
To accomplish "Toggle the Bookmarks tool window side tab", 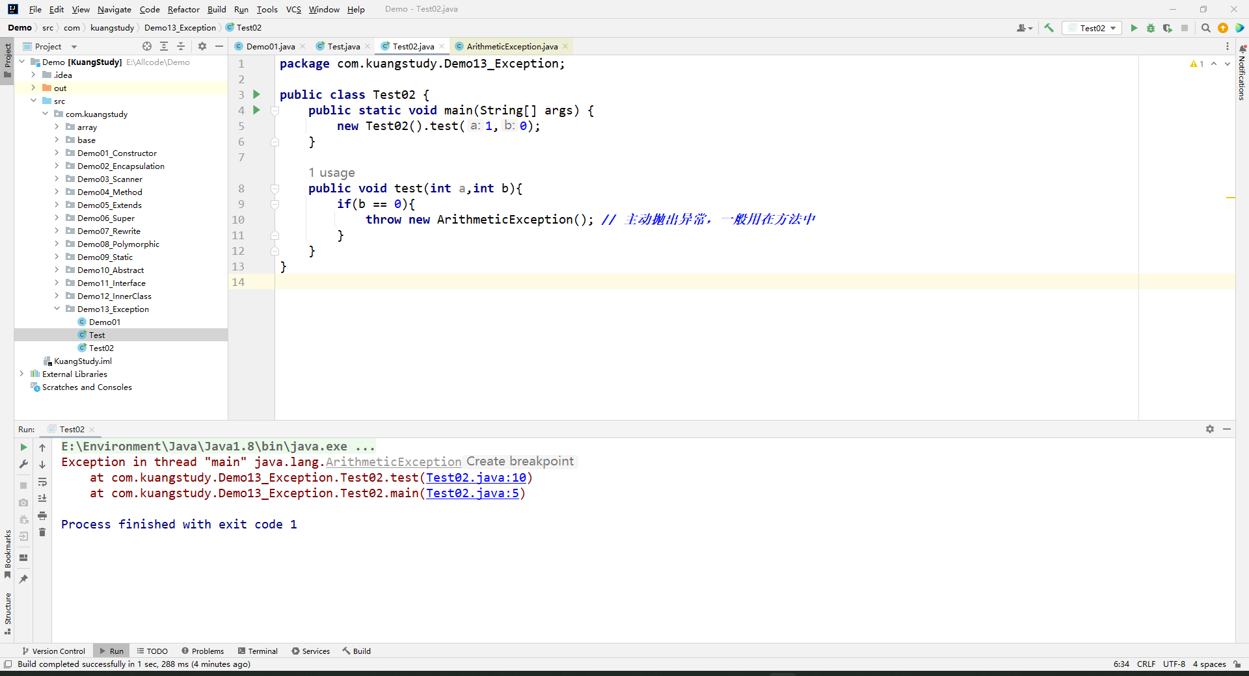I will click(8, 554).
